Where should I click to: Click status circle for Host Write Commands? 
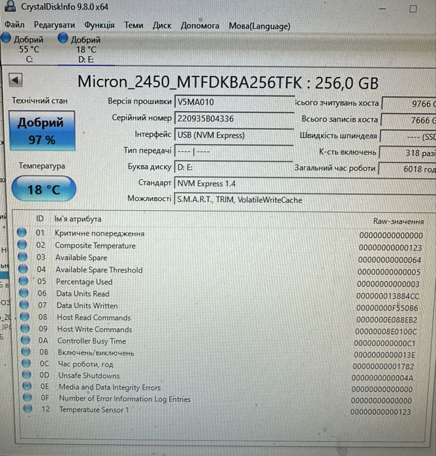coord(25,327)
